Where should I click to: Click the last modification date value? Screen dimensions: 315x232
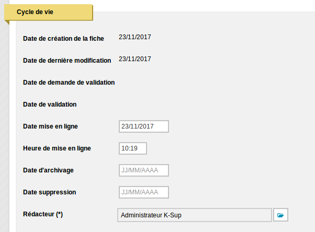(x=135, y=59)
